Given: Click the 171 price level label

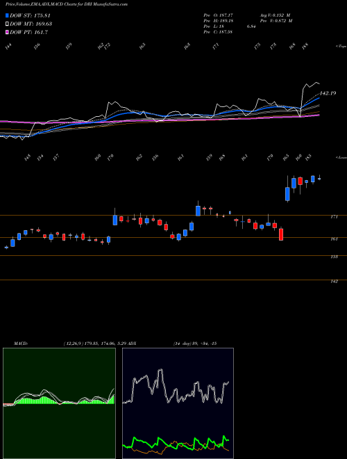Looking at the screenshot, I should pos(334,217).
